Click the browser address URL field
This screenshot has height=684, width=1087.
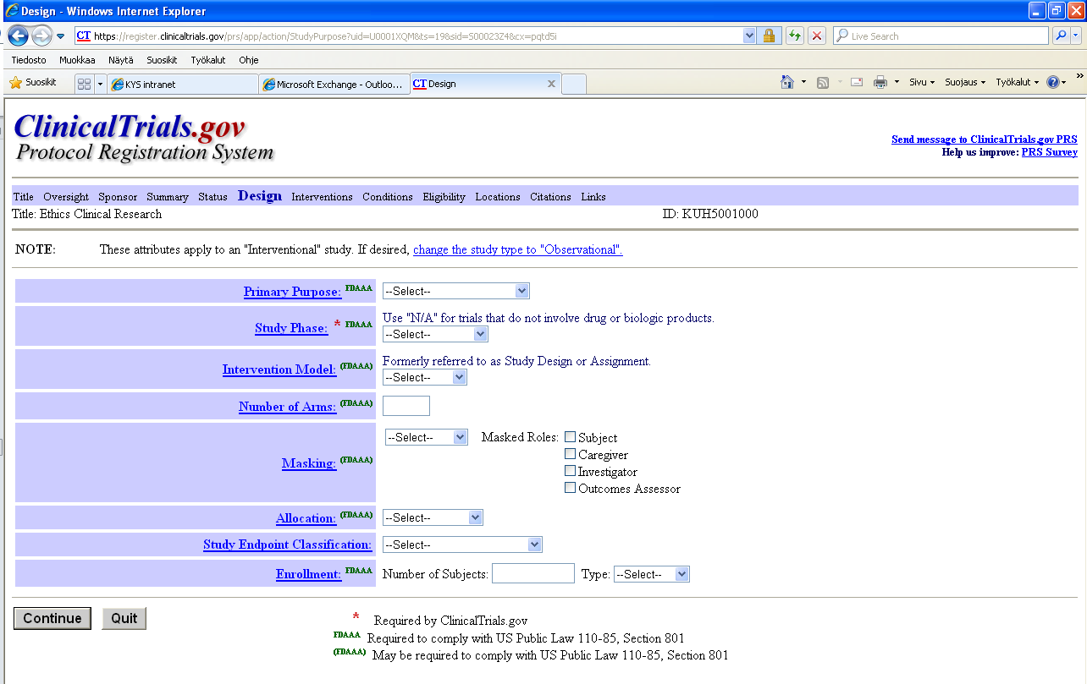[x=410, y=36]
